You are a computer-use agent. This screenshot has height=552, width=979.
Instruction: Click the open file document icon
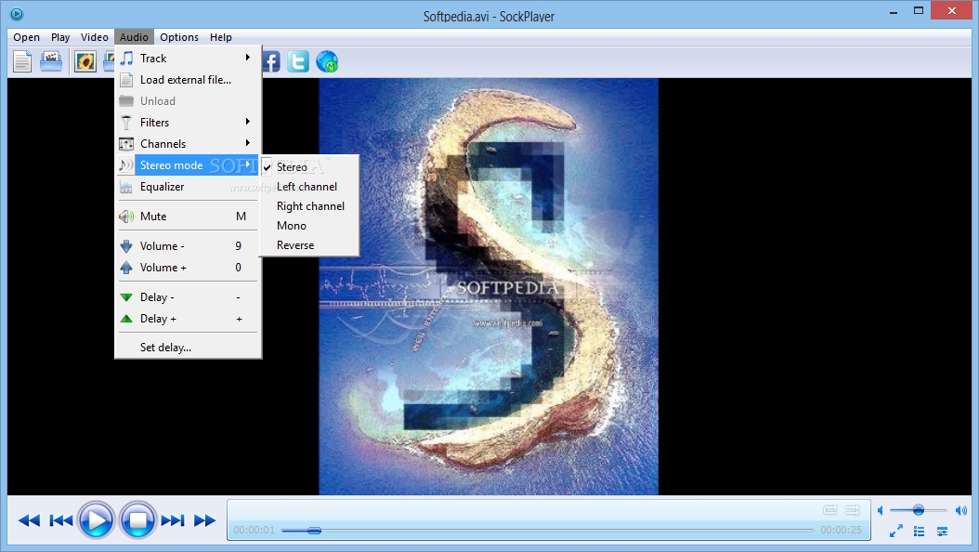(22, 62)
